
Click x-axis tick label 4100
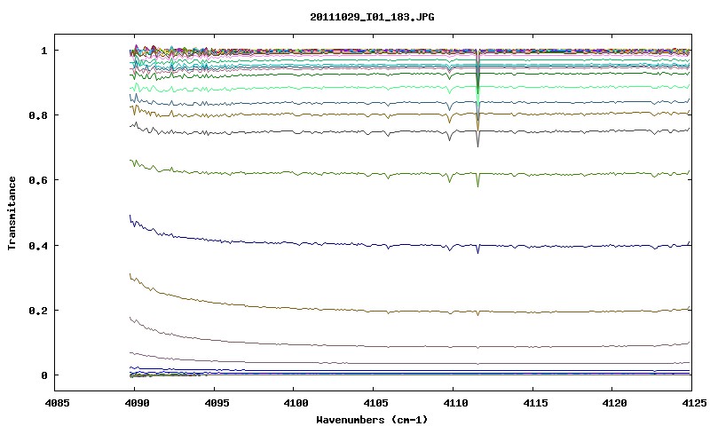tap(296, 403)
